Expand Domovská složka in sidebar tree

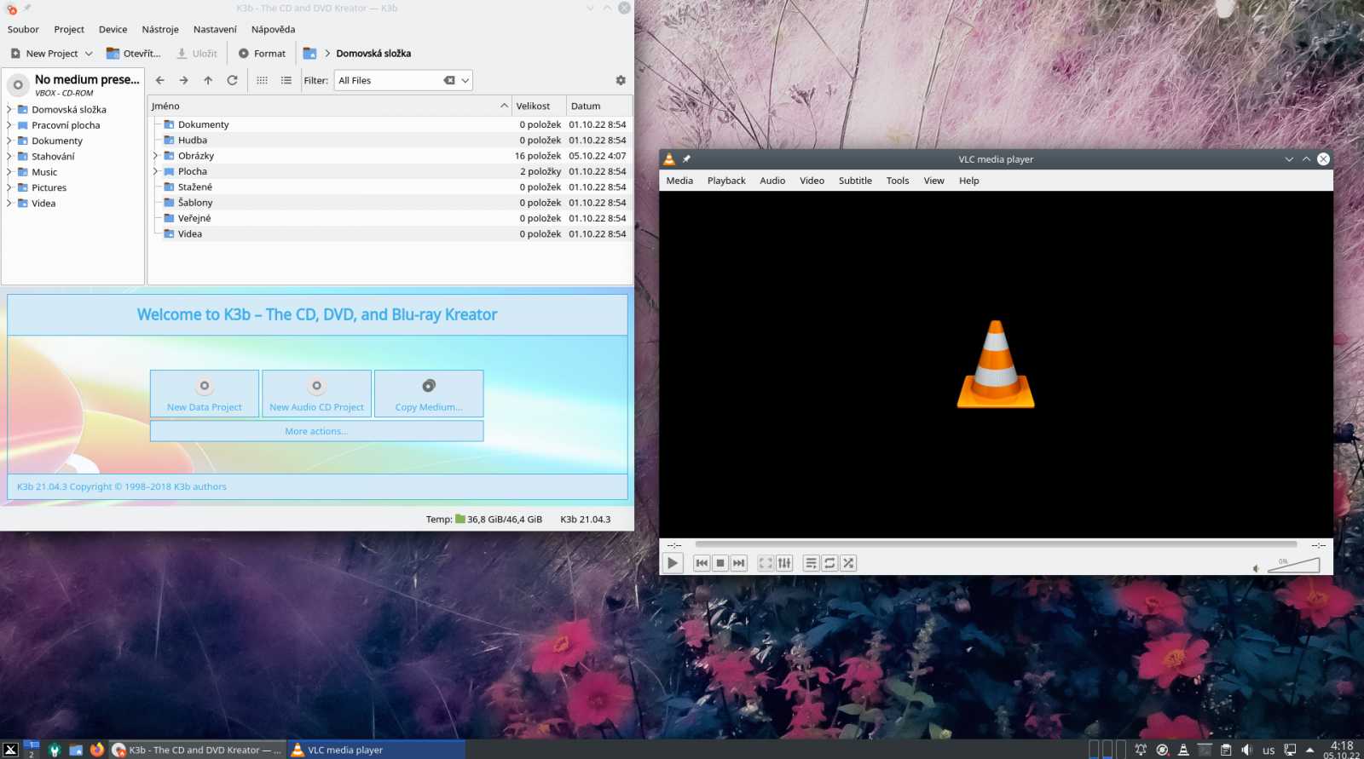9,109
